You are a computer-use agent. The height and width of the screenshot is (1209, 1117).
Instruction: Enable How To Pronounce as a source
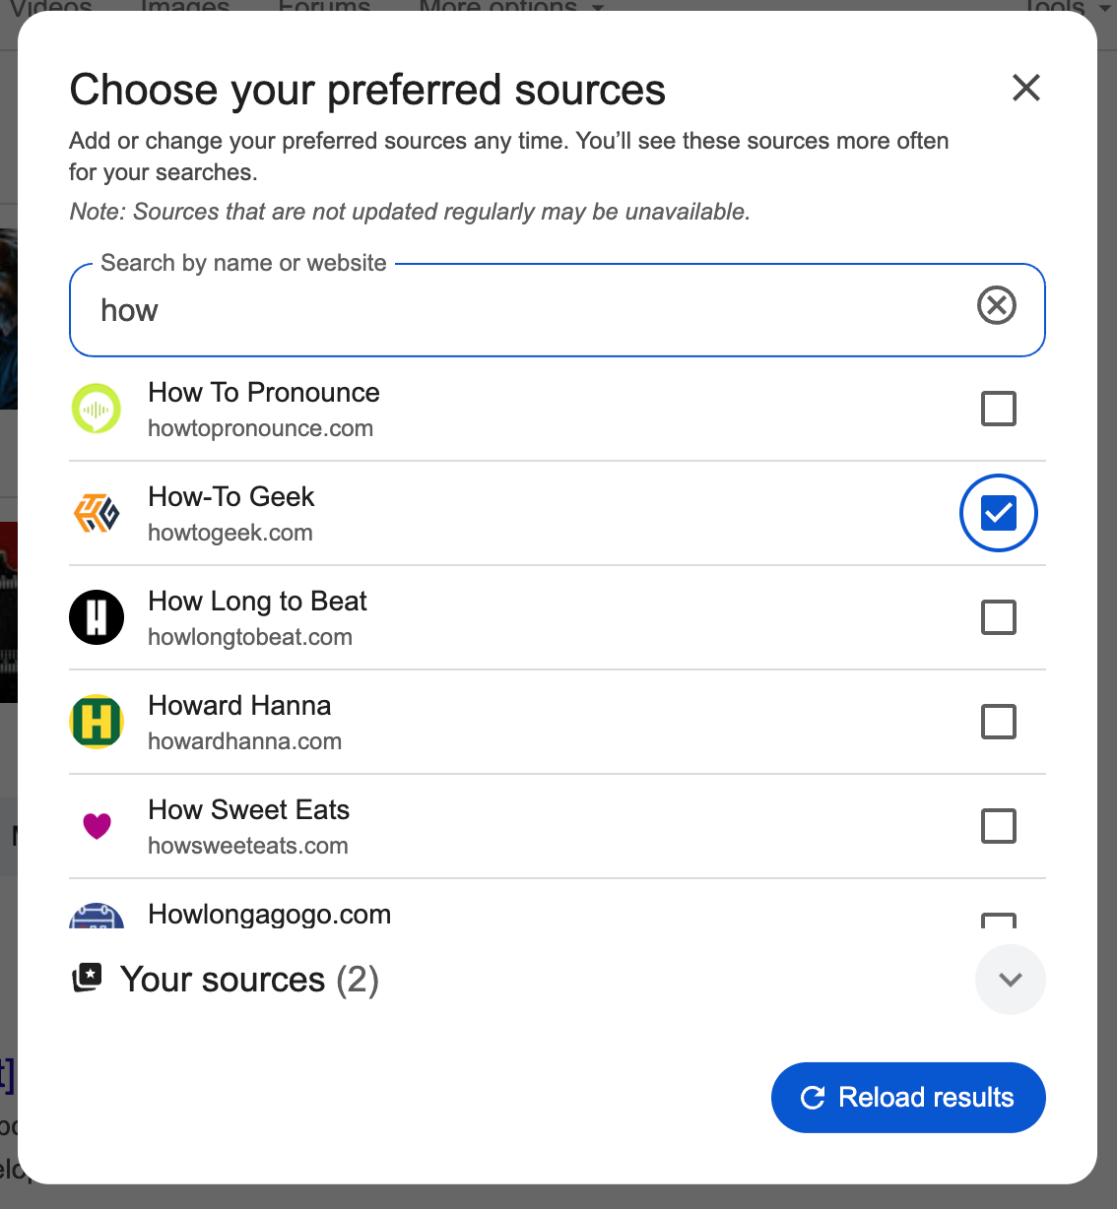(x=998, y=409)
